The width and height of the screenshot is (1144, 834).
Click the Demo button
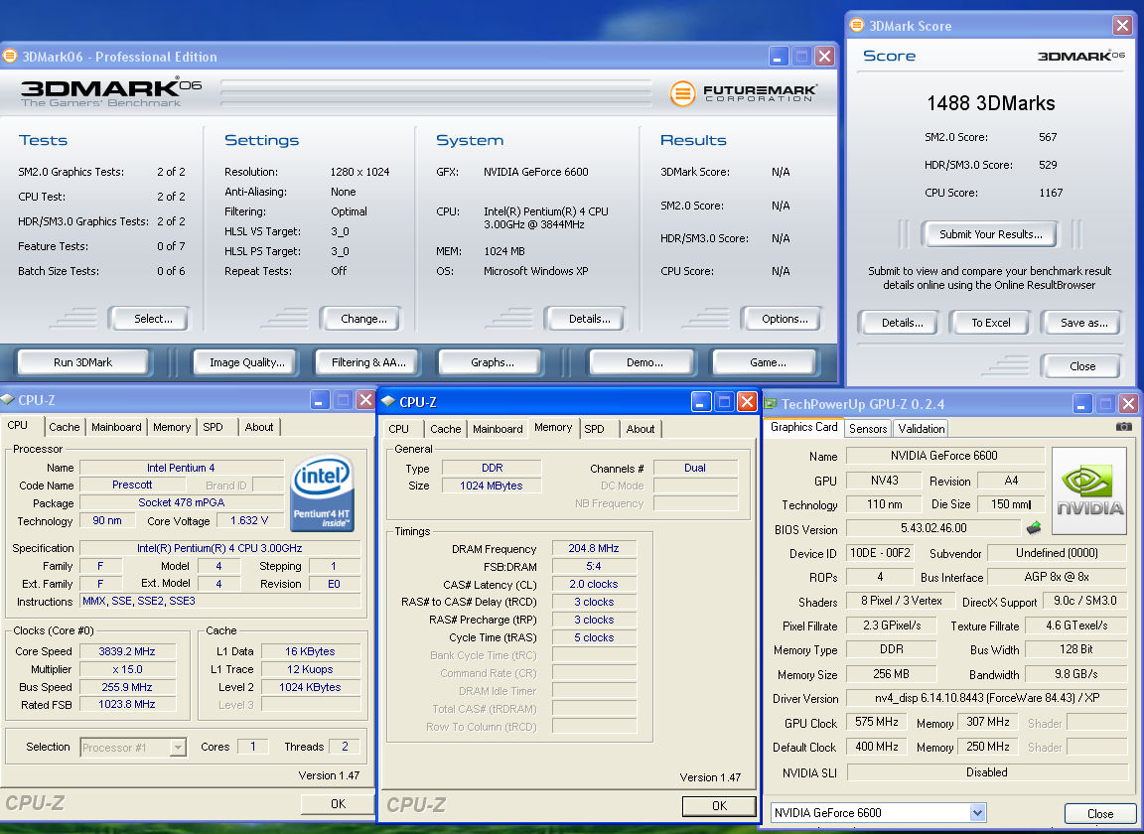[644, 362]
